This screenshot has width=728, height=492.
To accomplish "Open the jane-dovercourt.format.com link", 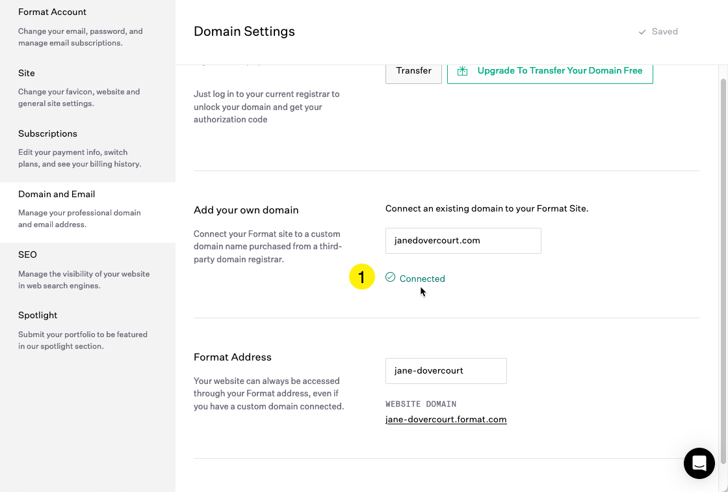I will click(446, 419).
